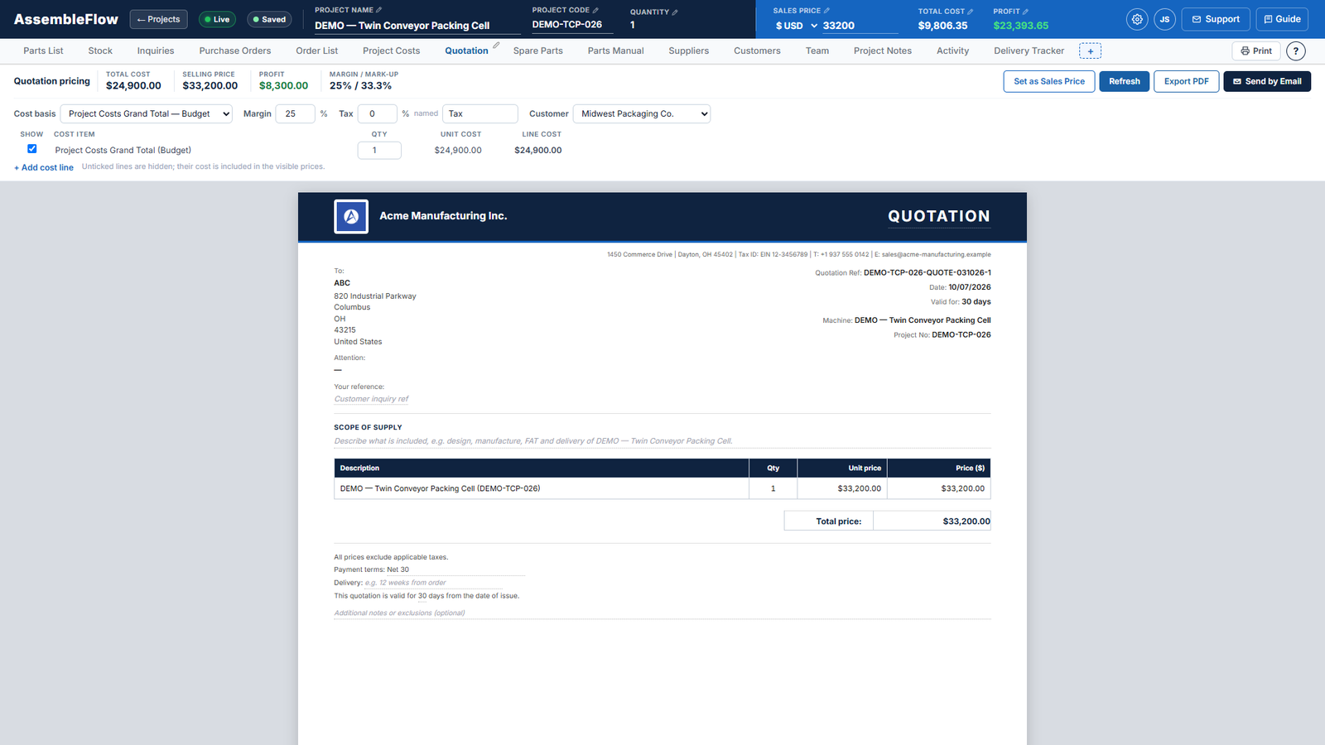
Task: Edit sales price pencil icon
Action: pyautogui.click(x=826, y=11)
